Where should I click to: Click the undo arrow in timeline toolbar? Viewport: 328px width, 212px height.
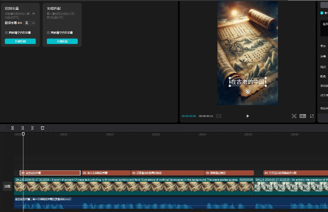(3, 128)
